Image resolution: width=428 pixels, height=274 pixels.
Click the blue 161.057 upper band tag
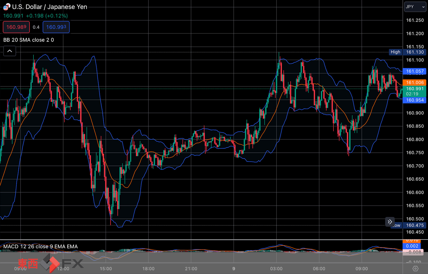tap(415, 71)
